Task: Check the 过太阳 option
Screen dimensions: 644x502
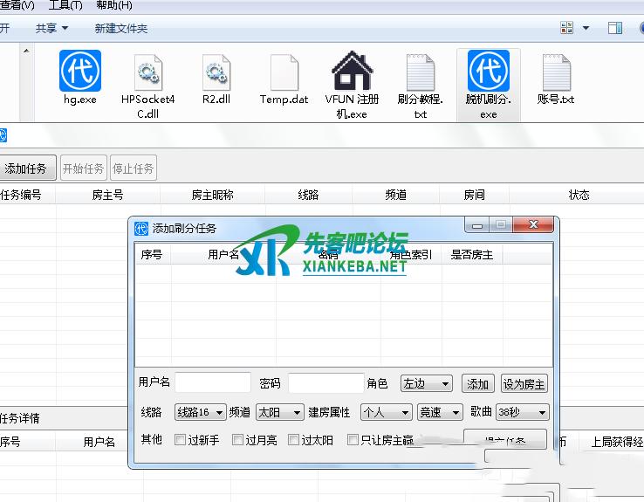Action: 294,440
